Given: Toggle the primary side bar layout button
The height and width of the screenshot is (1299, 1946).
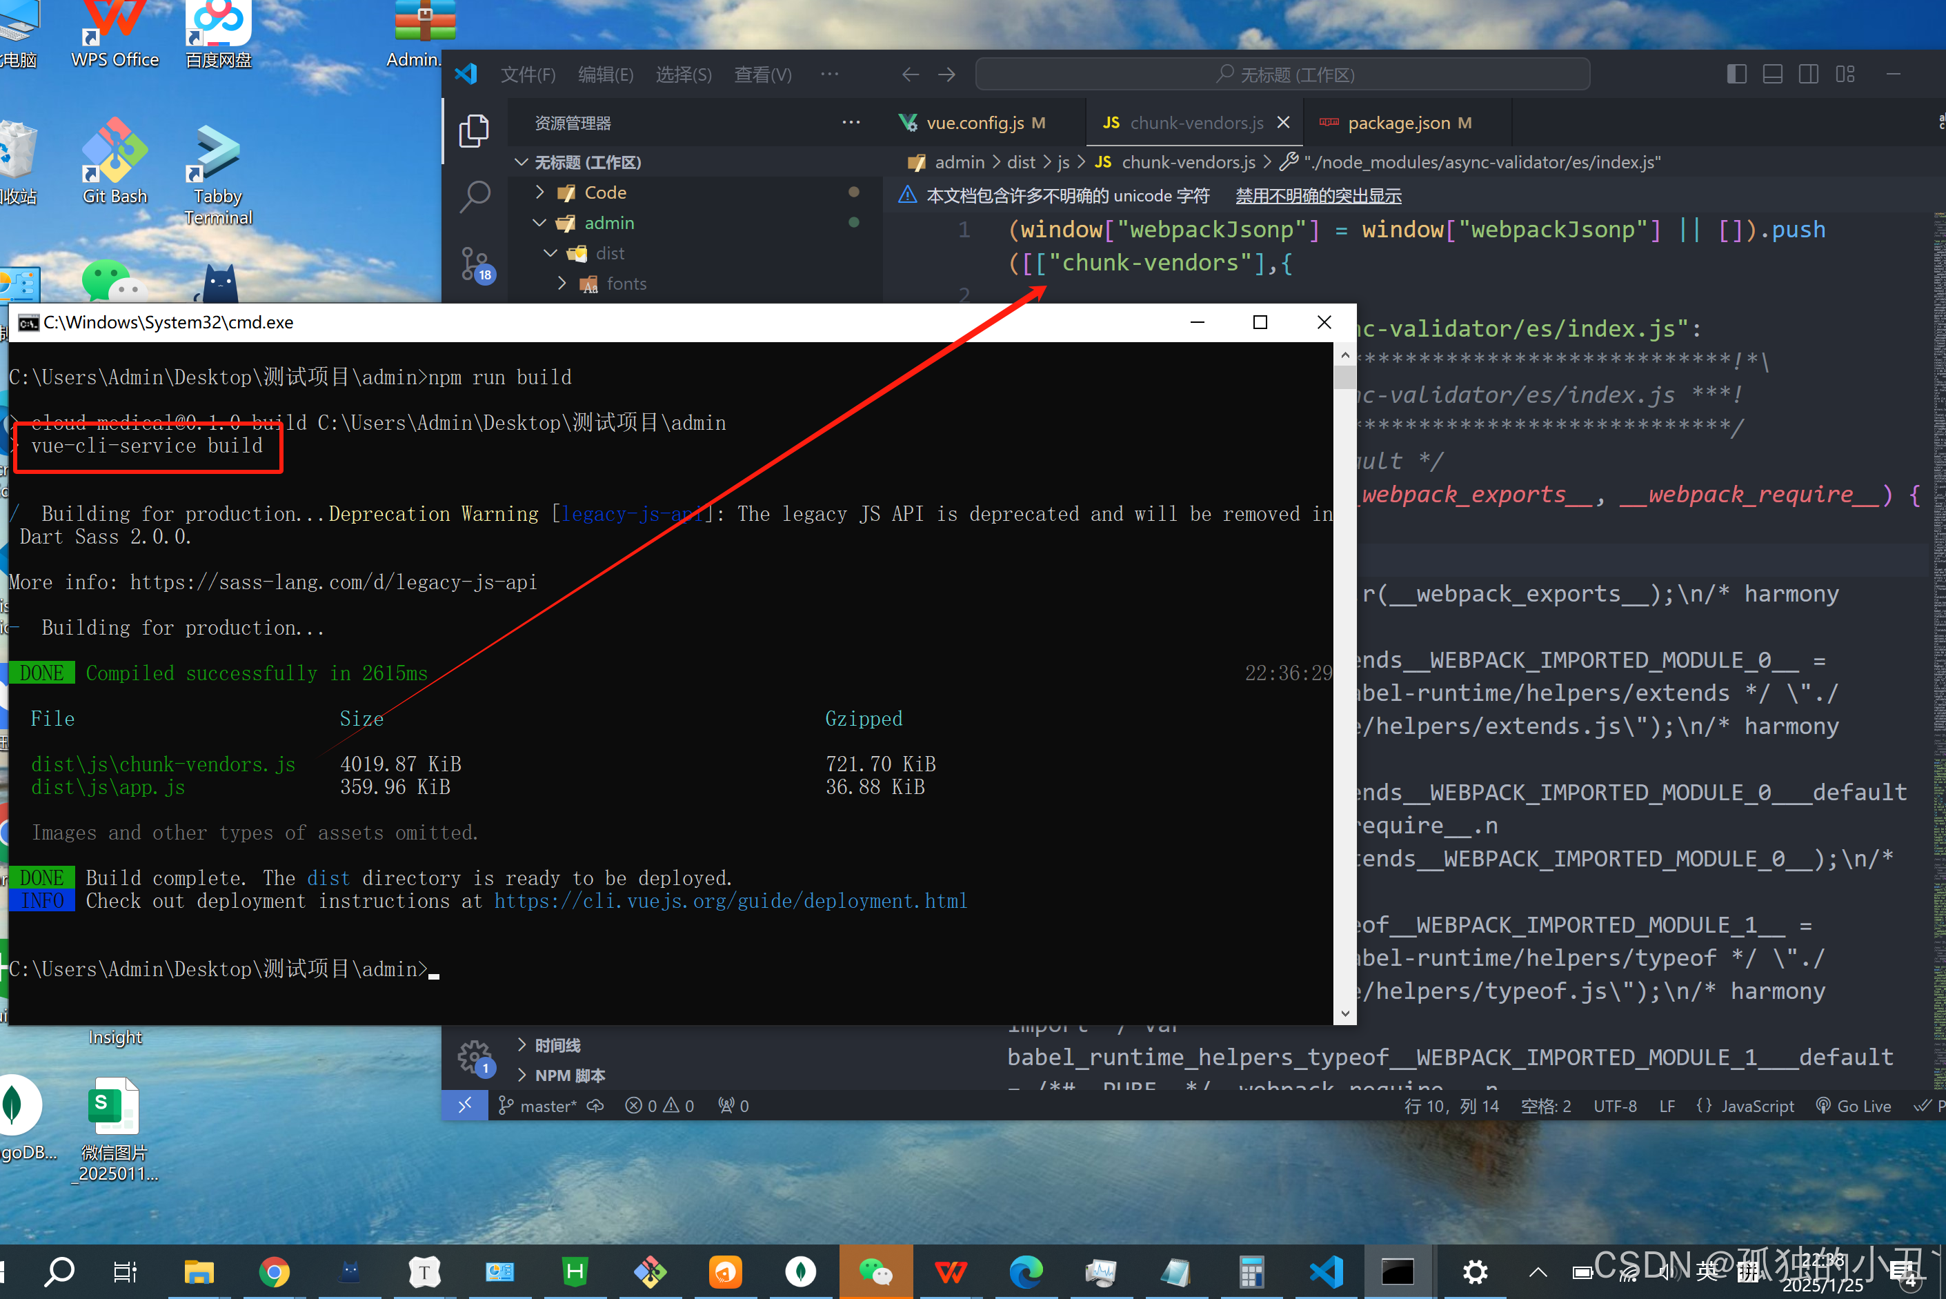Looking at the screenshot, I should pos(1736,75).
